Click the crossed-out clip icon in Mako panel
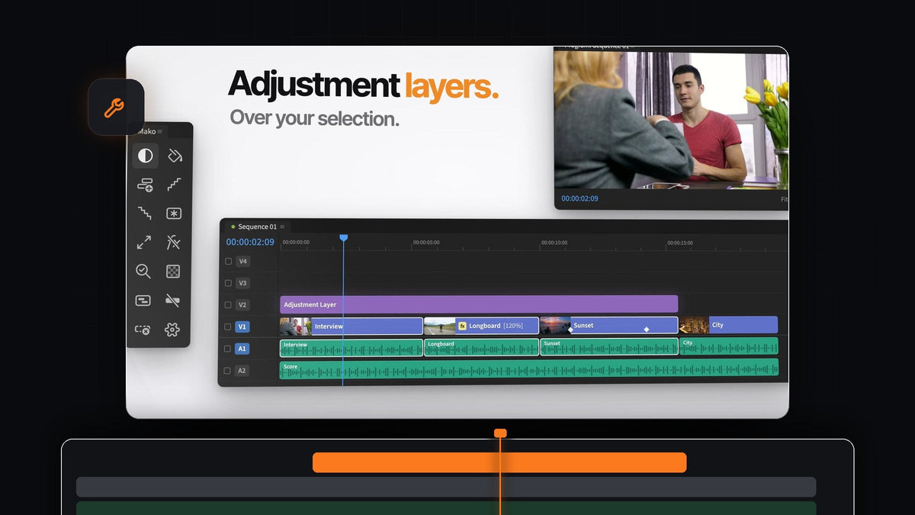Image resolution: width=915 pixels, height=515 pixels. pyautogui.click(x=173, y=301)
